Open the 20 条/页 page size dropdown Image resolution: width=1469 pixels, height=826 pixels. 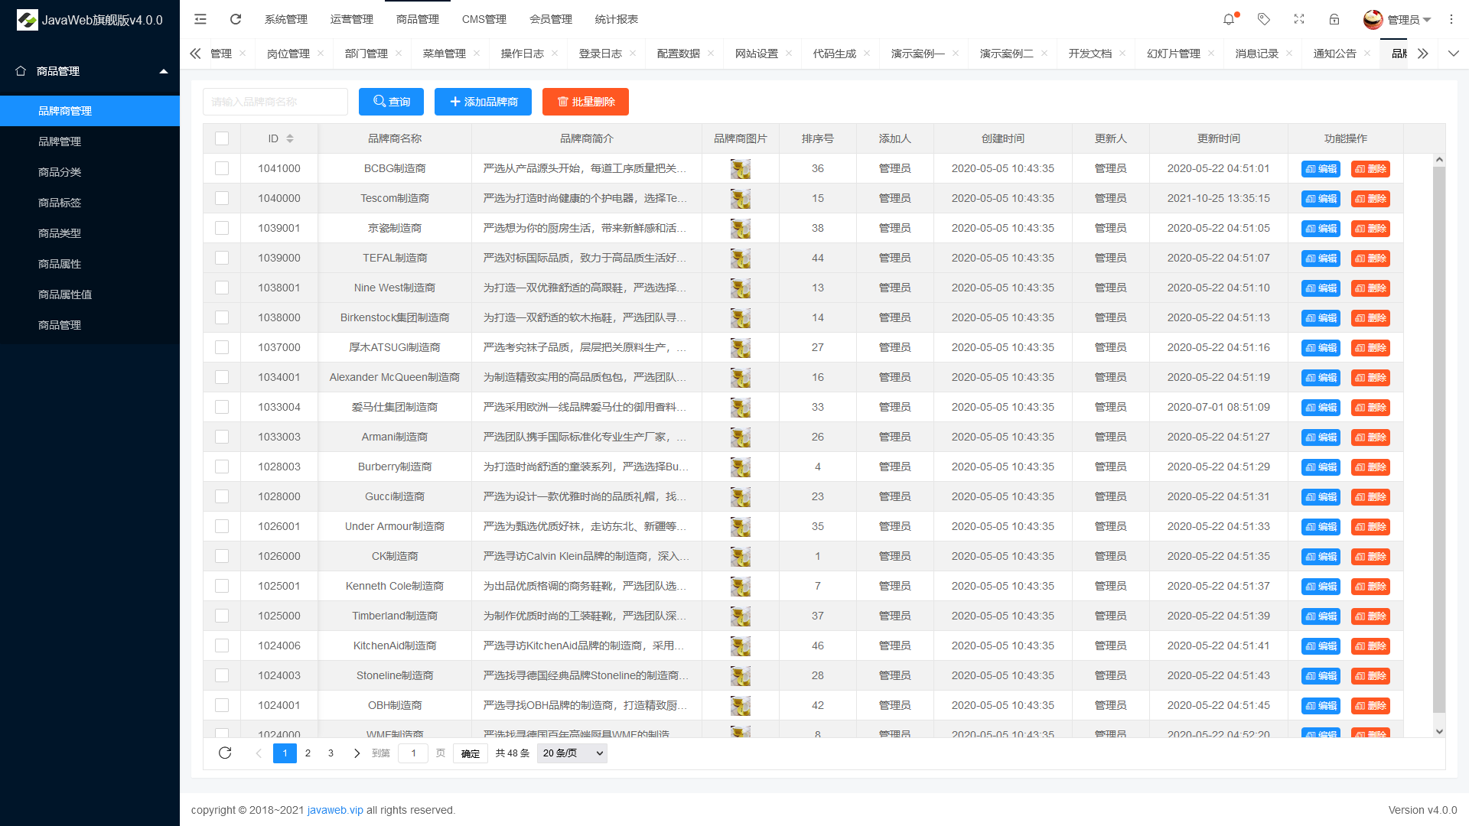(572, 753)
